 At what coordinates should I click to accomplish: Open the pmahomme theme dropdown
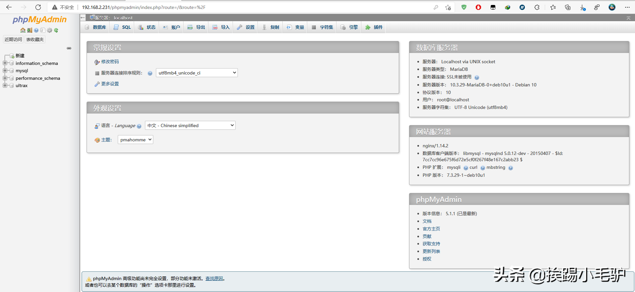point(135,140)
